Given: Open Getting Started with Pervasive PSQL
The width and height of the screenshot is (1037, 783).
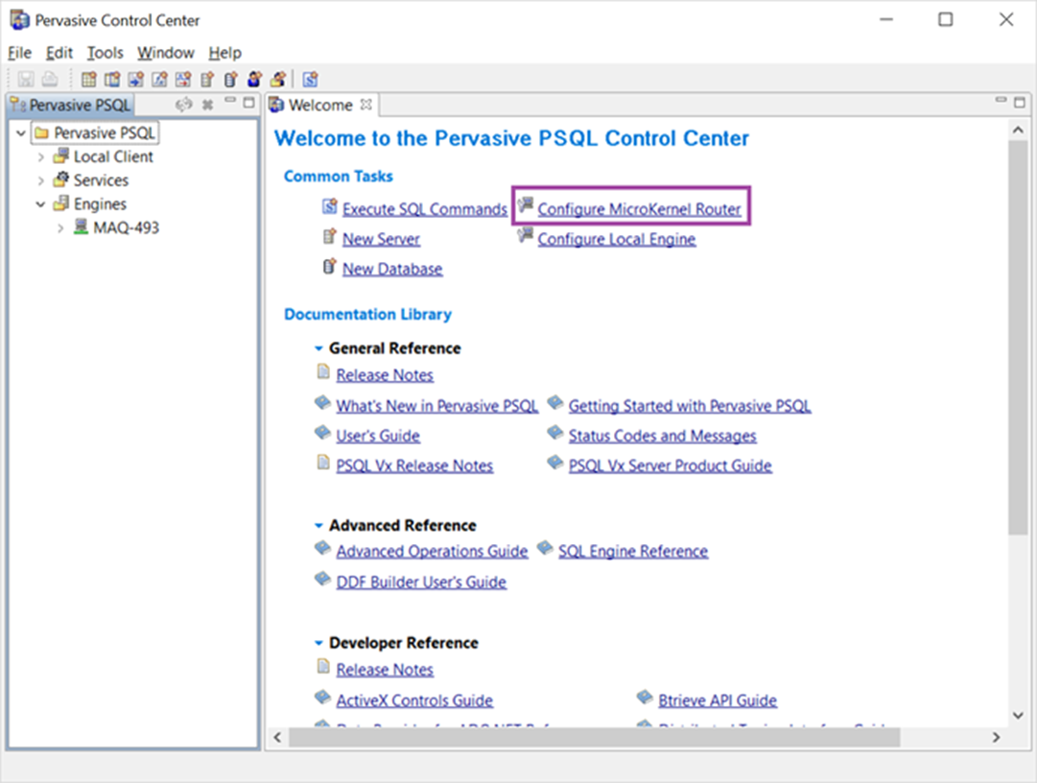Looking at the screenshot, I should tap(690, 406).
